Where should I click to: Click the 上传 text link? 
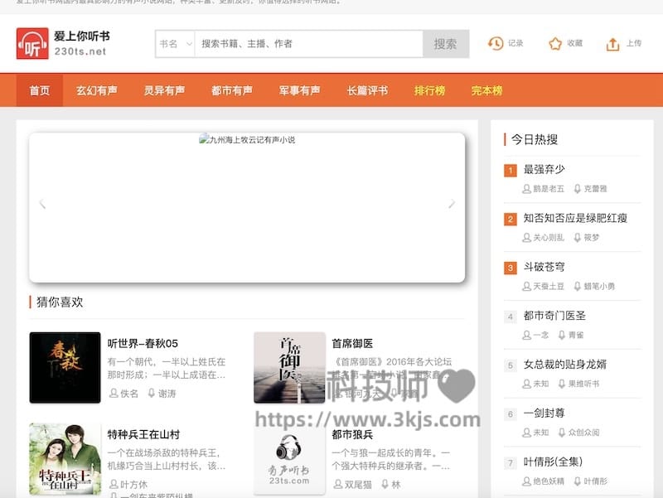point(634,43)
